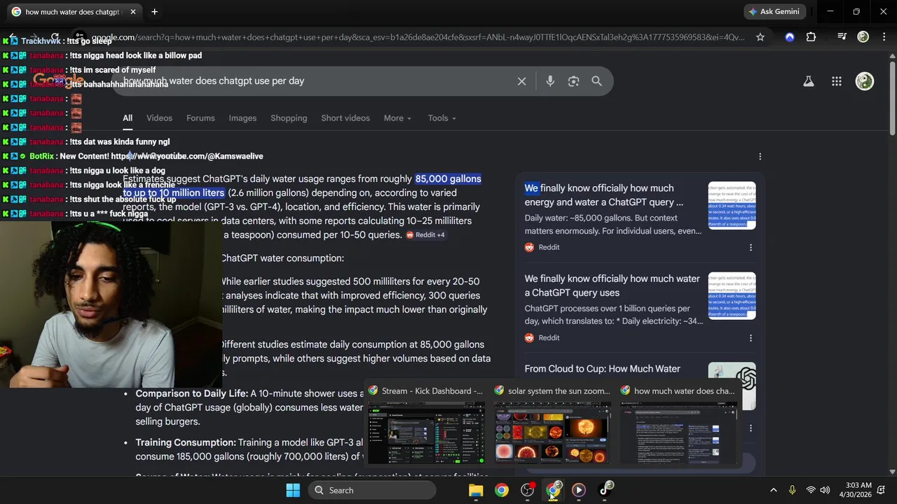Clear the Google search box text
897x504 pixels.
click(521, 81)
